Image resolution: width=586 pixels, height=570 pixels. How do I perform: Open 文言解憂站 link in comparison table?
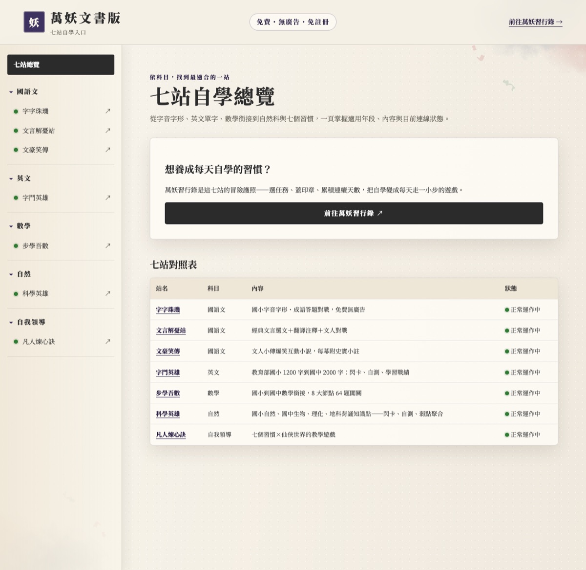[x=171, y=330]
